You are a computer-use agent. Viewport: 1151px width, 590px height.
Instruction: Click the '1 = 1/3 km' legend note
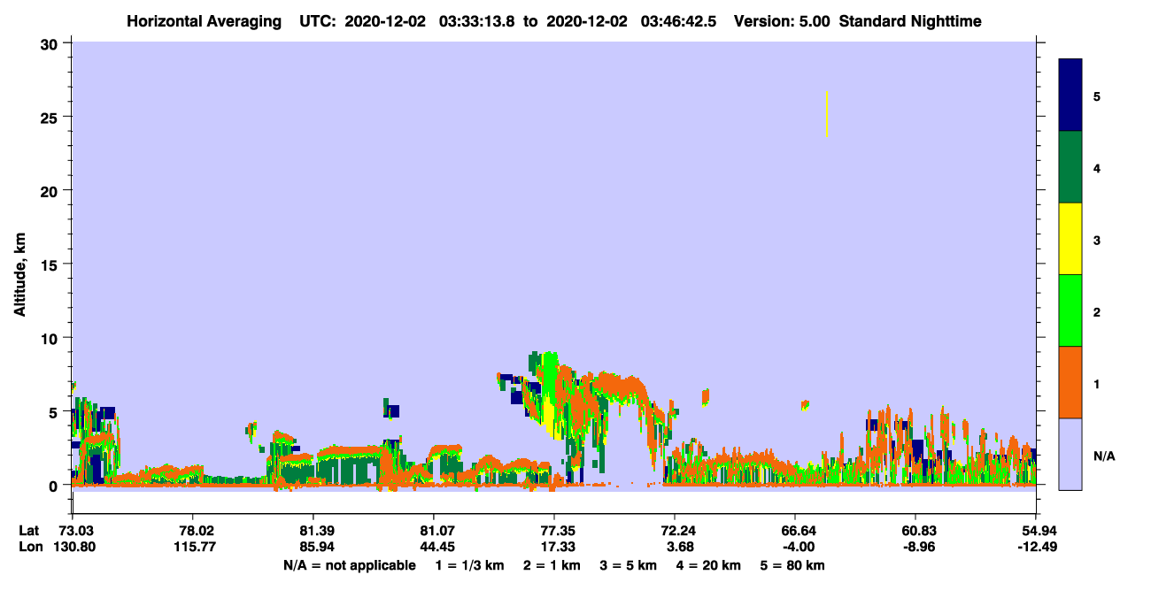click(469, 565)
